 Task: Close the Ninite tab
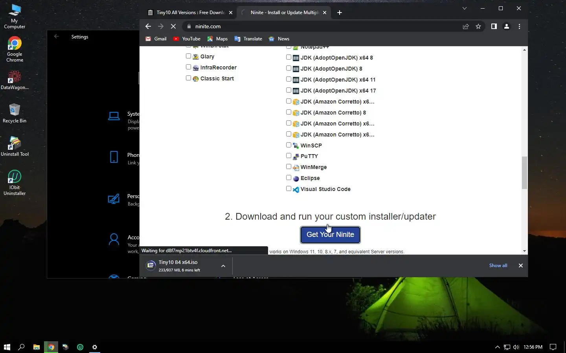pyautogui.click(x=325, y=13)
